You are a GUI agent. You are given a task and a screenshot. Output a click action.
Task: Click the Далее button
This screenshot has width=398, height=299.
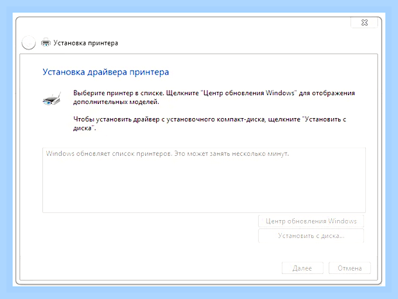tap(302, 268)
